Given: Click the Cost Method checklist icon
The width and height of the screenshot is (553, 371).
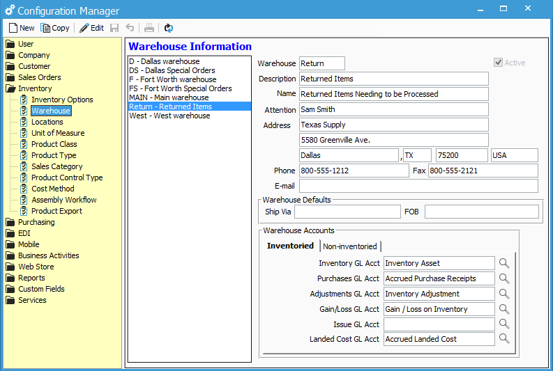Looking at the screenshot, I should (x=24, y=189).
